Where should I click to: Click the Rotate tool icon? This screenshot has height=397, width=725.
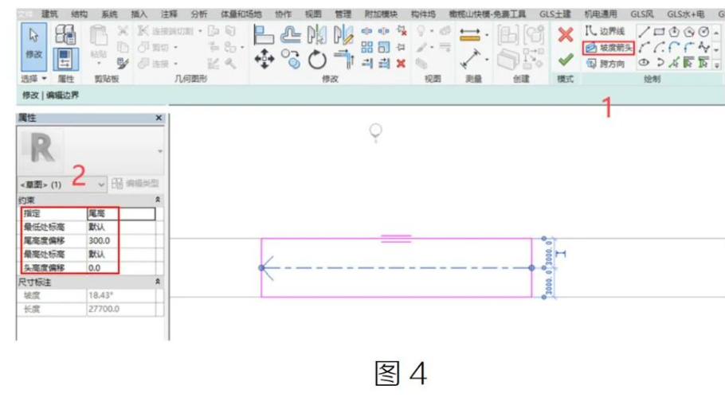pyautogui.click(x=317, y=60)
